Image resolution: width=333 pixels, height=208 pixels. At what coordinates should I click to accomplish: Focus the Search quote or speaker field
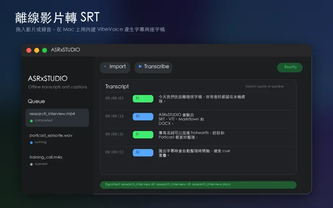click(265, 86)
